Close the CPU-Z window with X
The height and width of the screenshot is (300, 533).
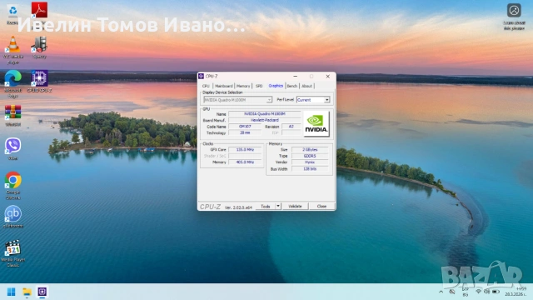327,76
